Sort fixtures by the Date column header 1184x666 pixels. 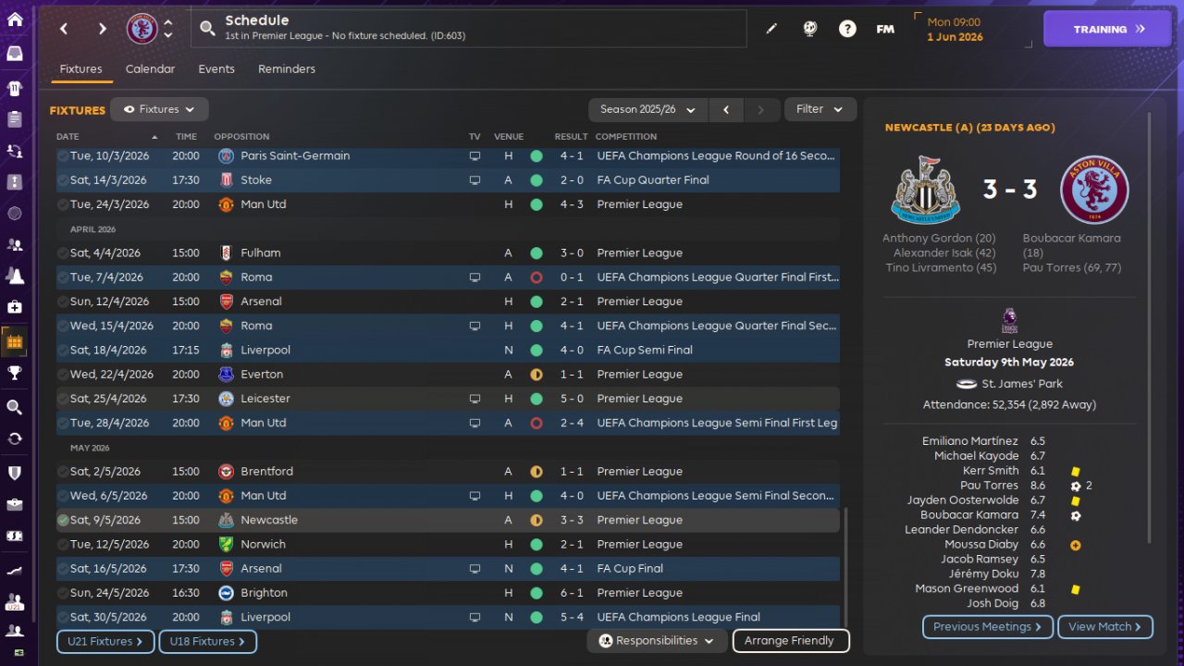[x=68, y=137]
